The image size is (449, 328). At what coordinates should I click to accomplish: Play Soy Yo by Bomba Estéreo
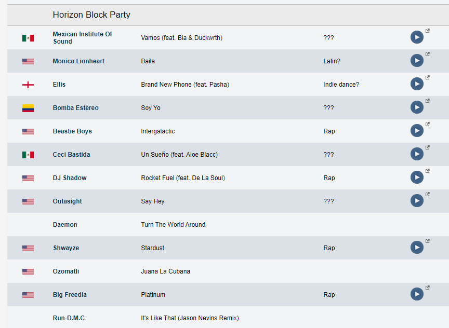click(x=417, y=107)
